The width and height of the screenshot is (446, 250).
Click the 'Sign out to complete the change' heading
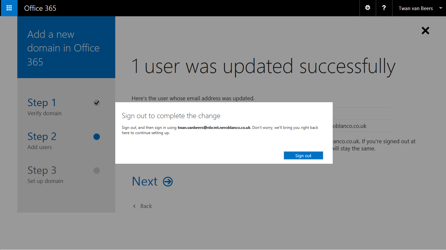[171, 116]
